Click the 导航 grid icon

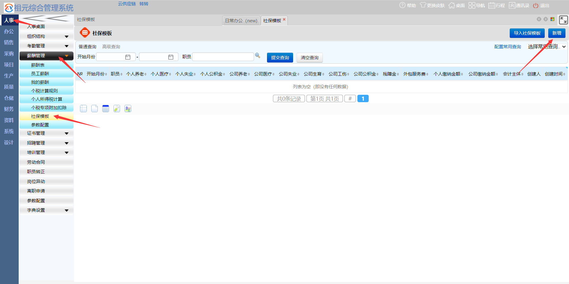pos(472,5)
